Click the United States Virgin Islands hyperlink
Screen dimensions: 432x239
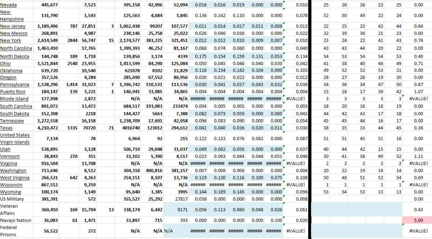[x=15, y=139]
